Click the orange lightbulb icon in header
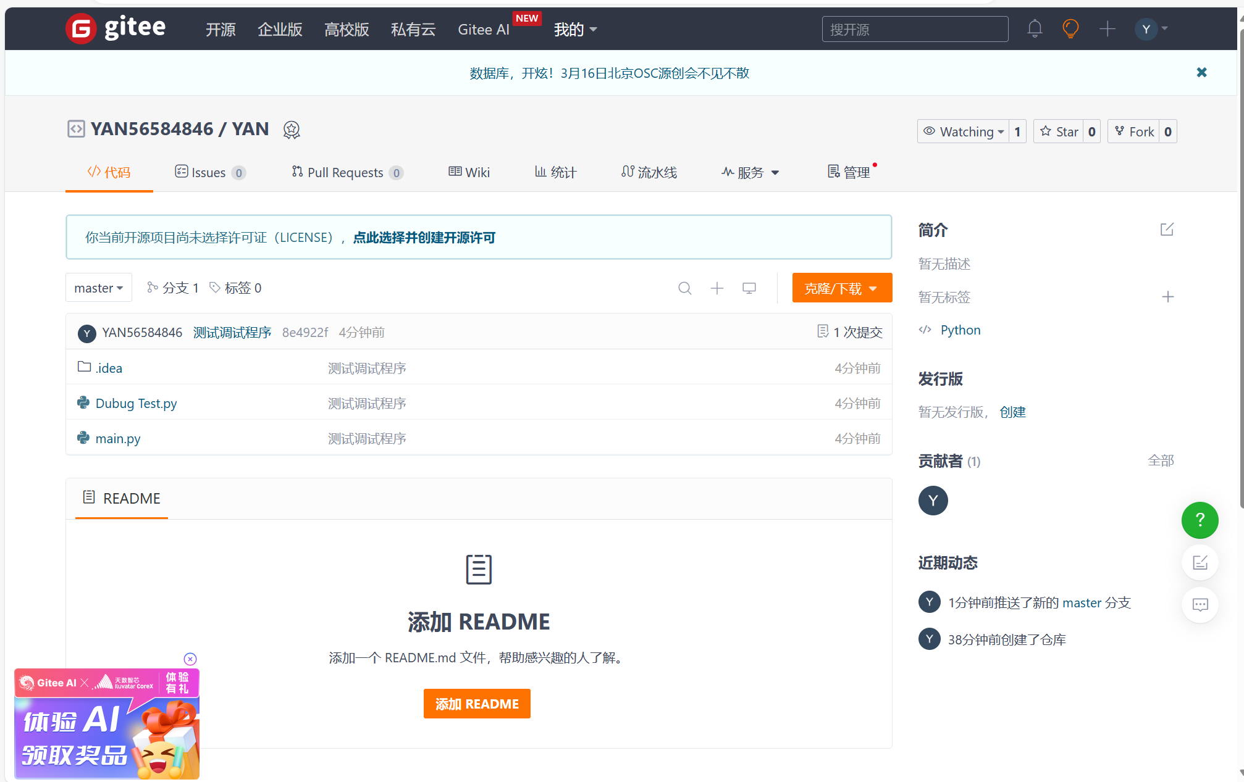The width and height of the screenshot is (1244, 782). pos(1070,28)
